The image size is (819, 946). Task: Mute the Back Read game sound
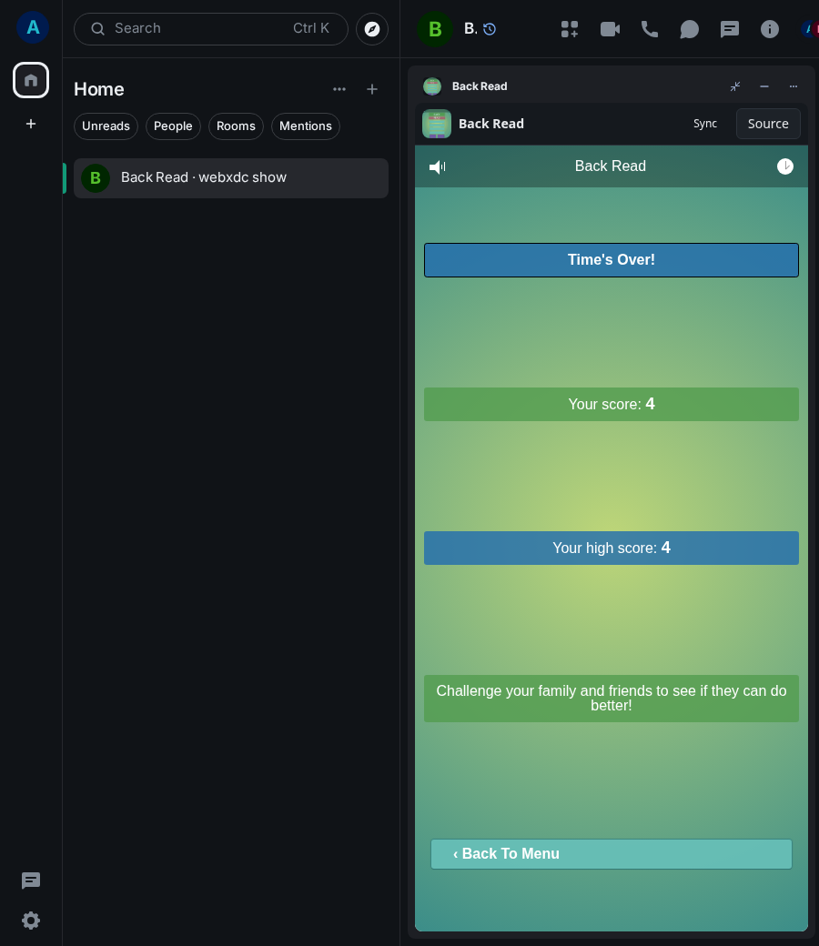point(438,166)
